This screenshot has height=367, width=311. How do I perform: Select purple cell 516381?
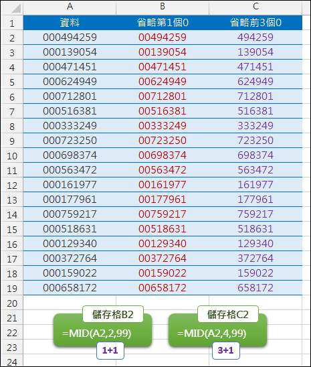(255, 111)
